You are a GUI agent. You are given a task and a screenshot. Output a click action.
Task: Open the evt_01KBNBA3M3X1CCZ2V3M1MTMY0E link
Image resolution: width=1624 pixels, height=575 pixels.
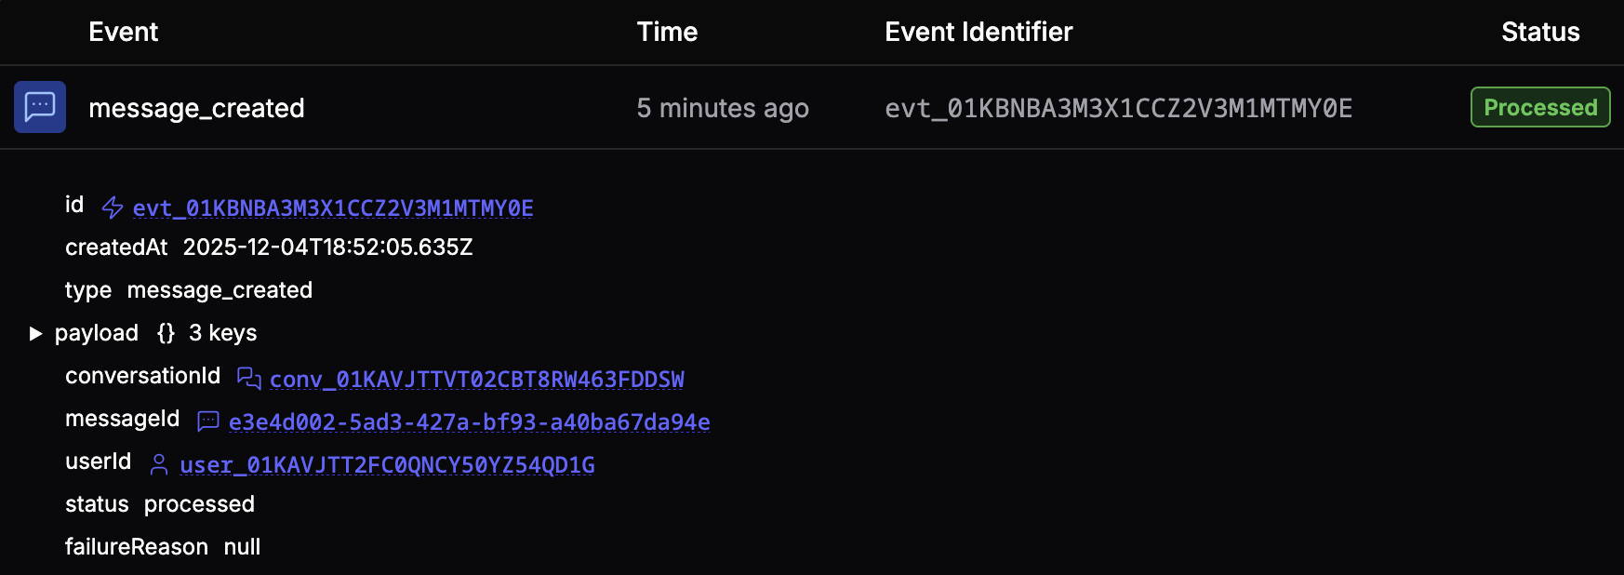coord(332,207)
